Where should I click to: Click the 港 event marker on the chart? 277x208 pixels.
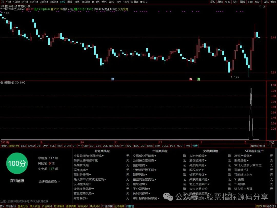[199, 79]
